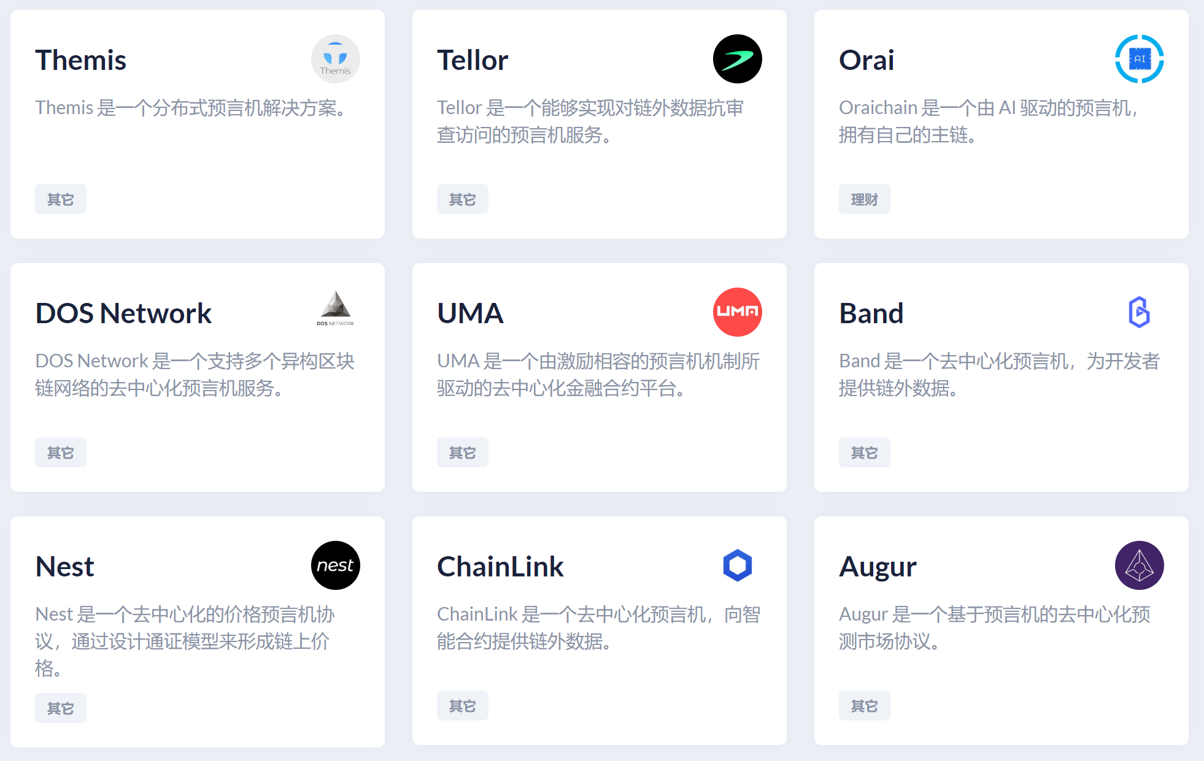This screenshot has height=761, width=1204.
Task: Click the Themis logo icon
Action: tap(336, 59)
